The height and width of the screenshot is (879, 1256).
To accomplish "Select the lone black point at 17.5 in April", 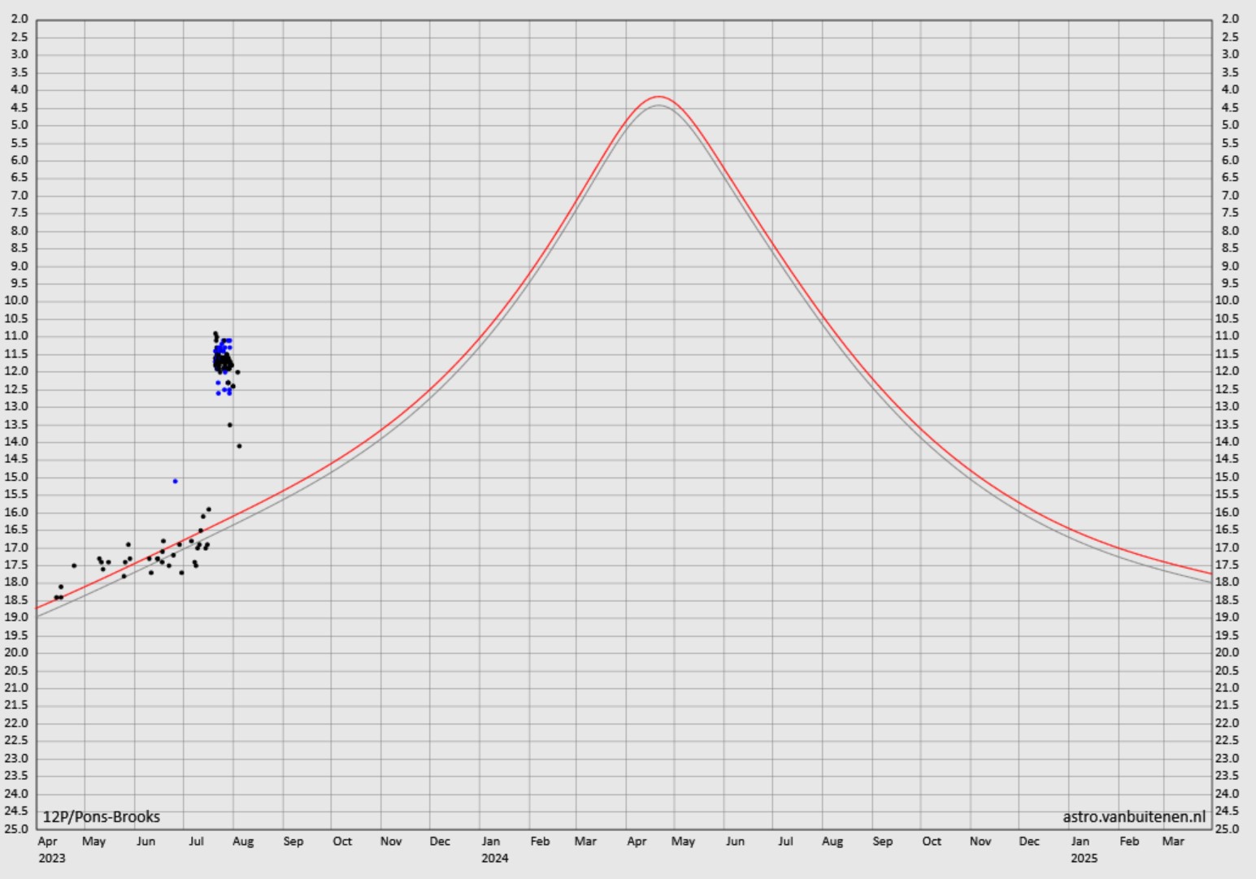I will click(74, 565).
